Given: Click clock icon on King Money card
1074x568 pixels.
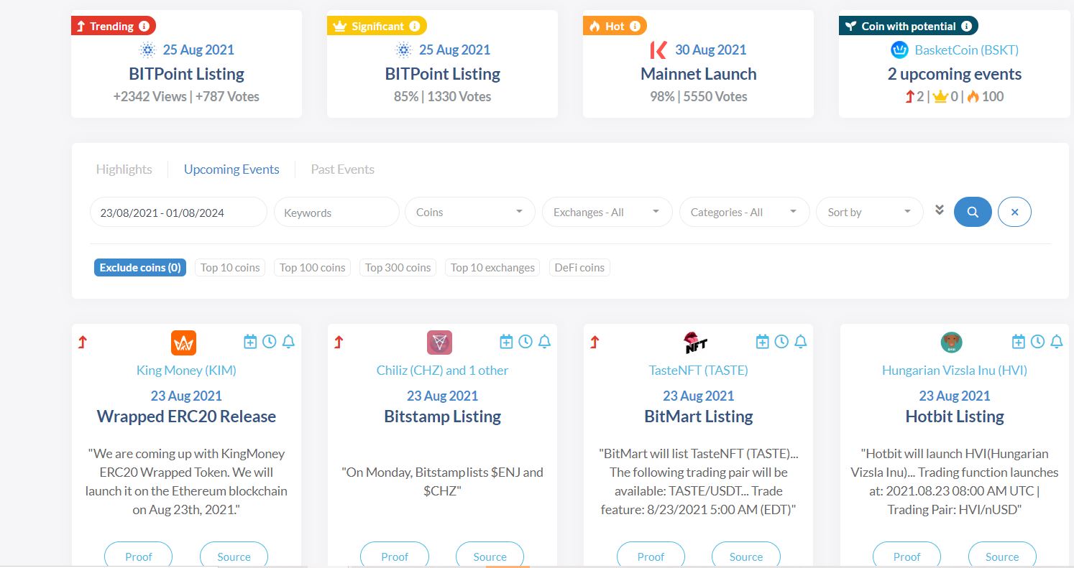Looking at the screenshot, I should point(269,342).
